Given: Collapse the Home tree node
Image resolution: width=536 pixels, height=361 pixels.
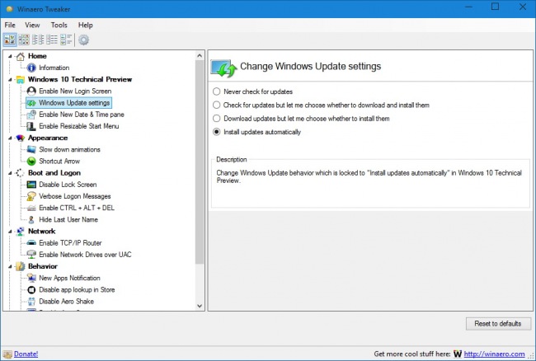Looking at the screenshot, I should 10,56.
